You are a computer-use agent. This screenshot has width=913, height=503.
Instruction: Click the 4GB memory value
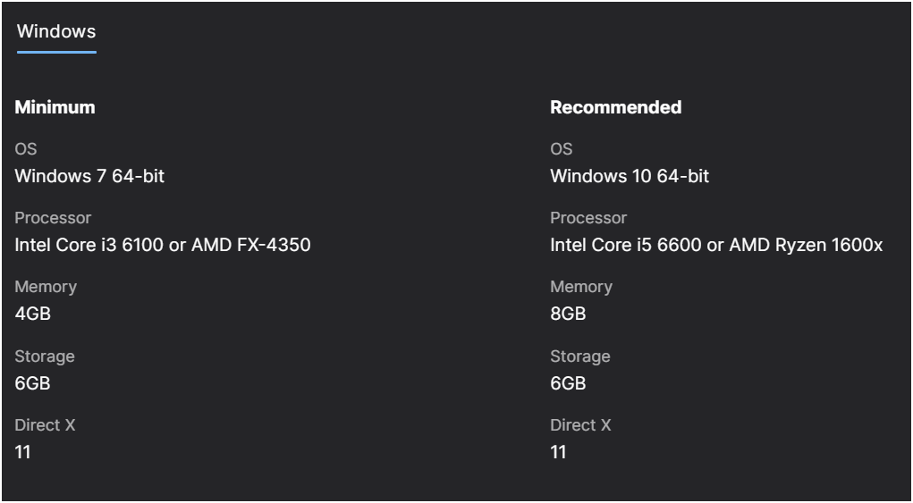pos(32,314)
